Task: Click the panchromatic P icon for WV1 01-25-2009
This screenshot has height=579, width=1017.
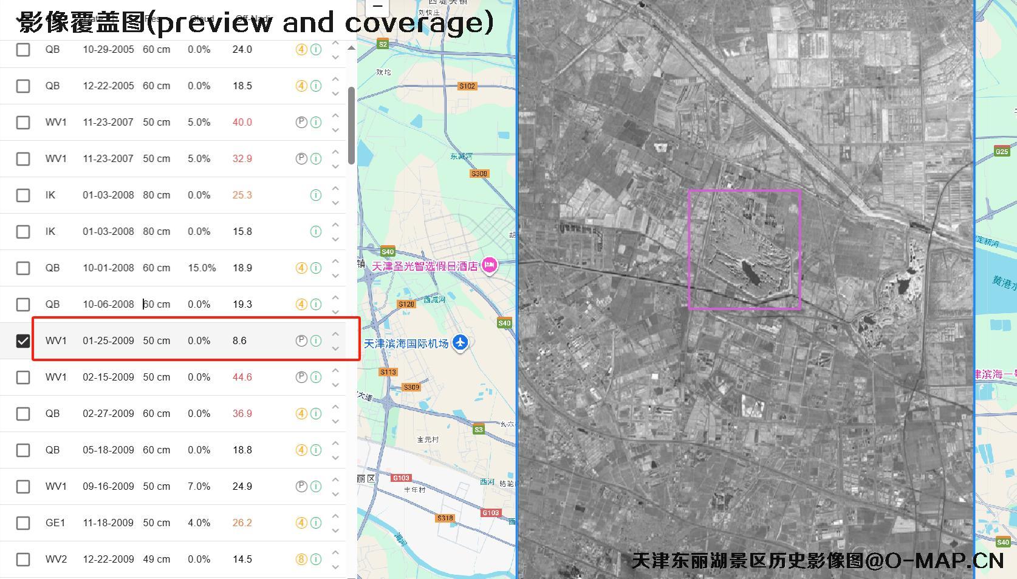Action: 301,340
